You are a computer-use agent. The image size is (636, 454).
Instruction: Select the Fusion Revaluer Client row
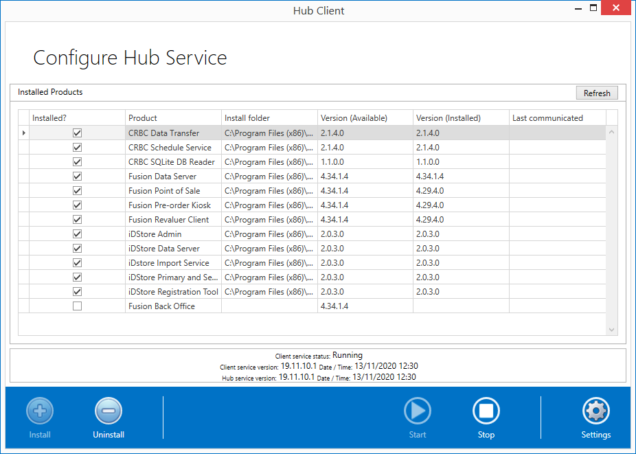312,220
